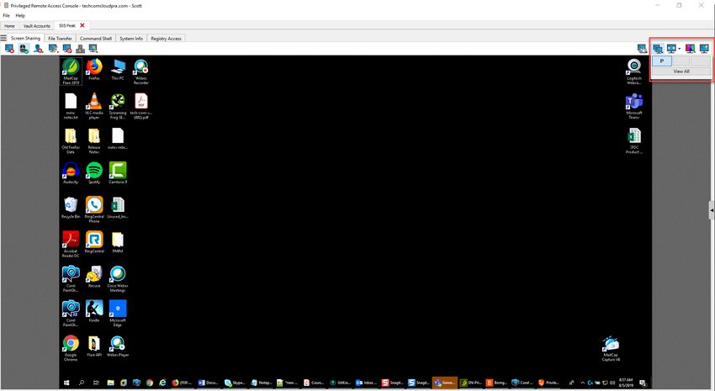Click MadCap Flare icon on remote desktop
The height and width of the screenshot is (391, 715).
click(71, 71)
